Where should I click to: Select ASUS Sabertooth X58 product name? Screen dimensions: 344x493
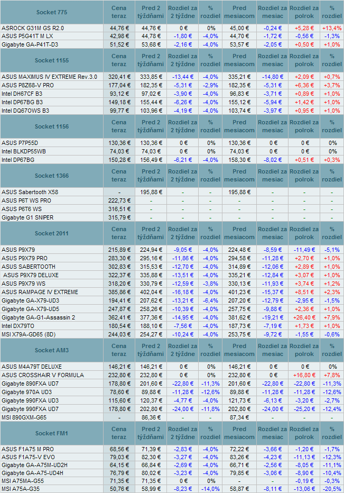30,192
